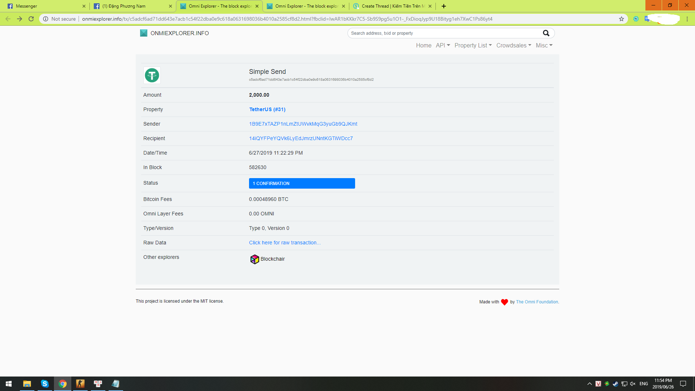The image size is (695, 391).
Task: Expand the API dropdown menu
Action: point(443,45)
